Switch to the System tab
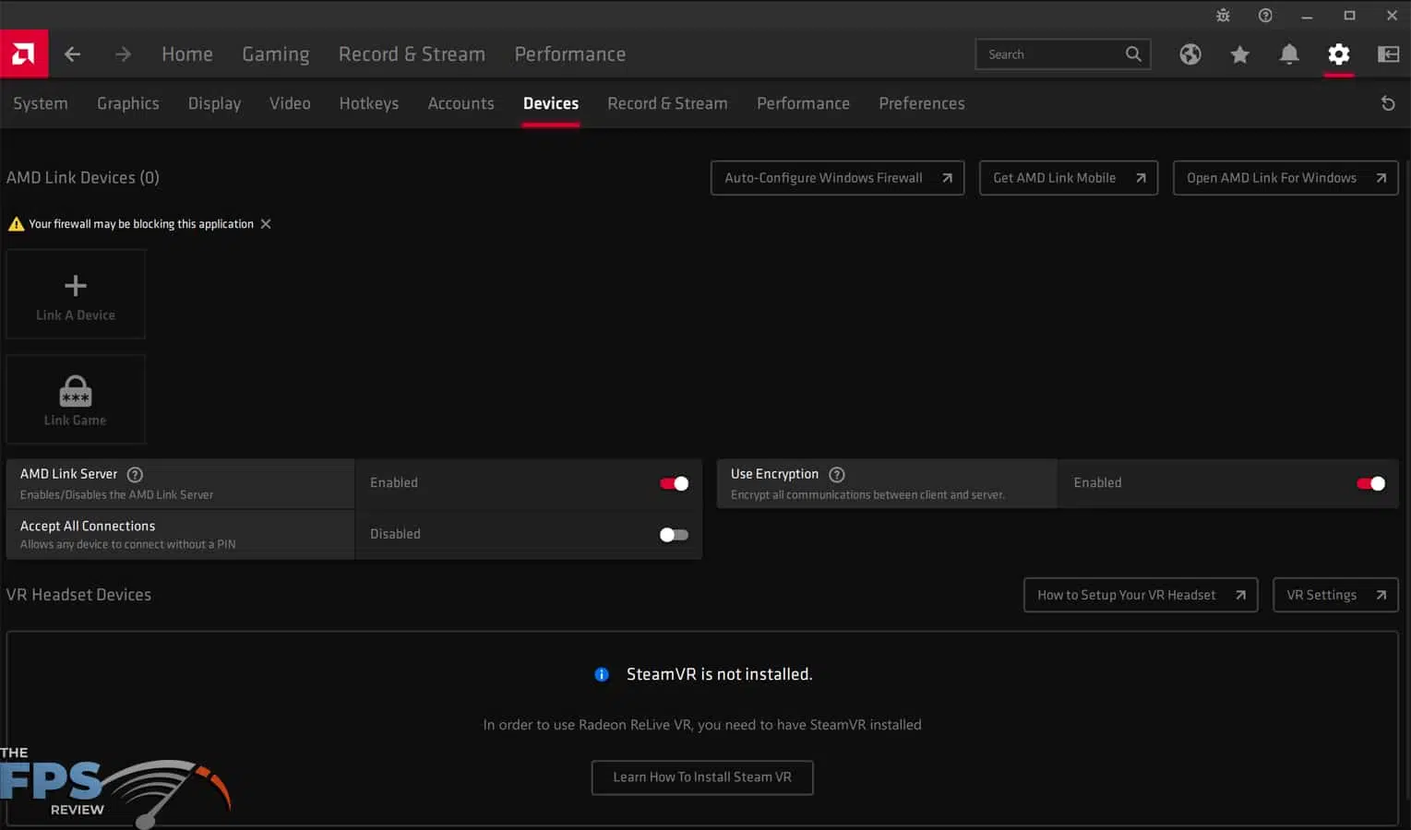Image resolution: width=1411 pixels, height=830 pixels. [41, 103]
